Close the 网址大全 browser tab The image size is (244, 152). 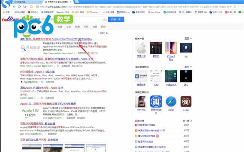tap(40, 2)
